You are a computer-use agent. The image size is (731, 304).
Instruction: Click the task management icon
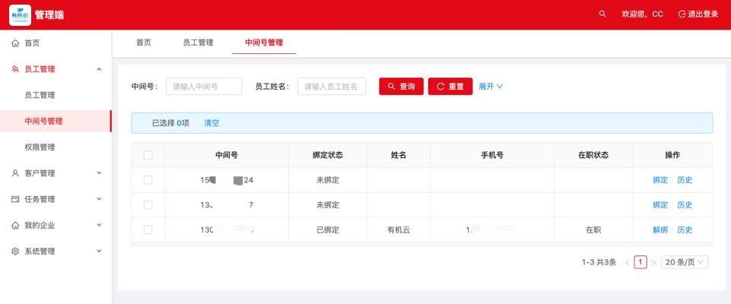click(15, 199)
